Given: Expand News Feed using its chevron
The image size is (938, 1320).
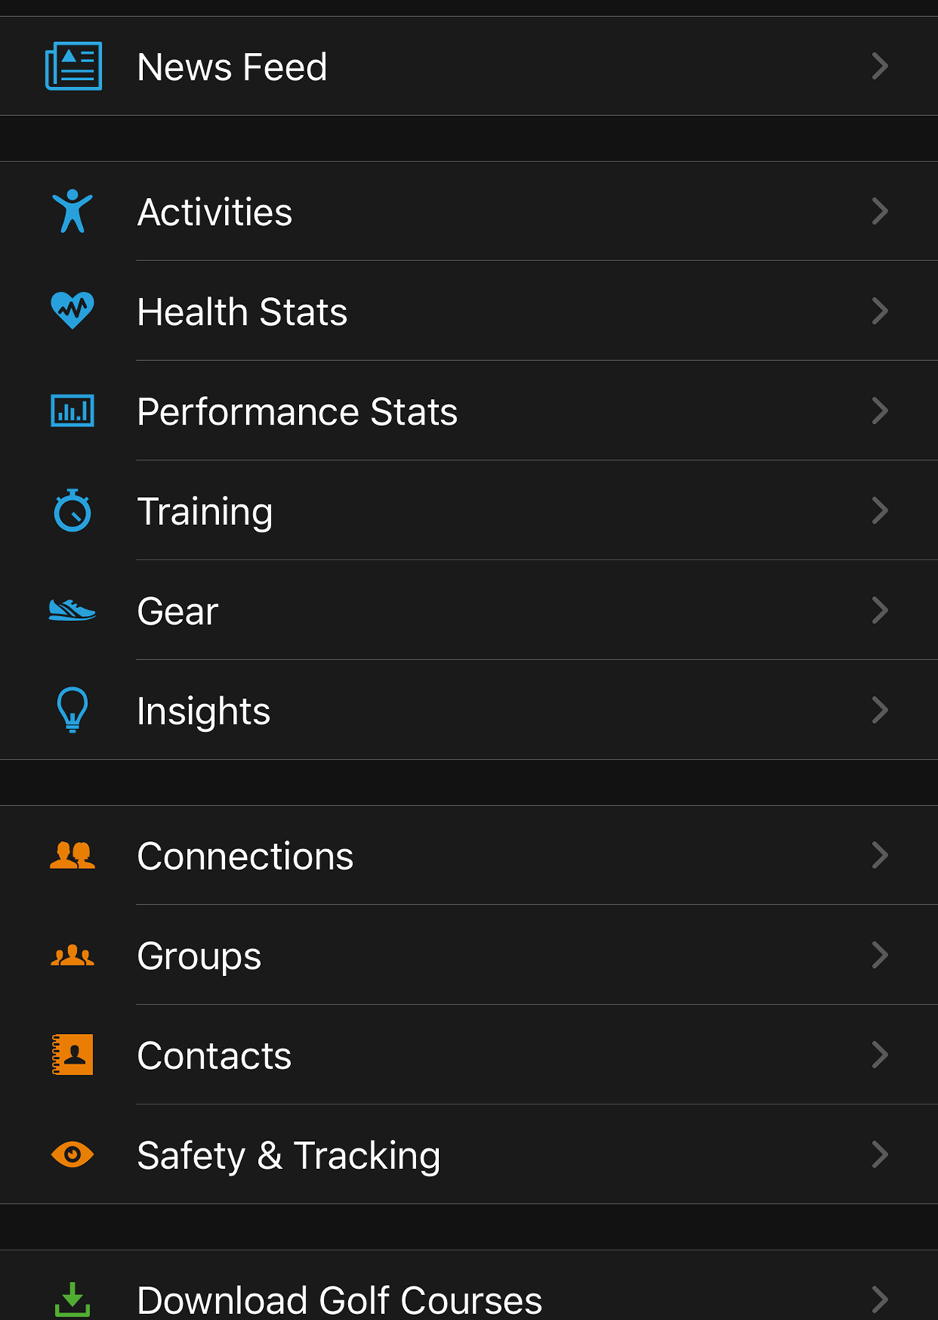Looking at the screenshot, I should click(x=880, y=66).
